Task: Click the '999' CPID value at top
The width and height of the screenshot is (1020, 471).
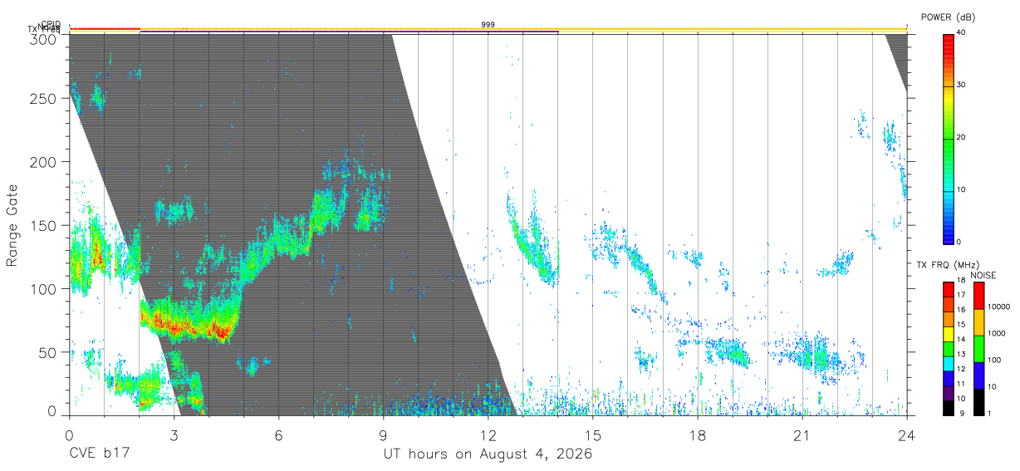Action: [488, 25]
